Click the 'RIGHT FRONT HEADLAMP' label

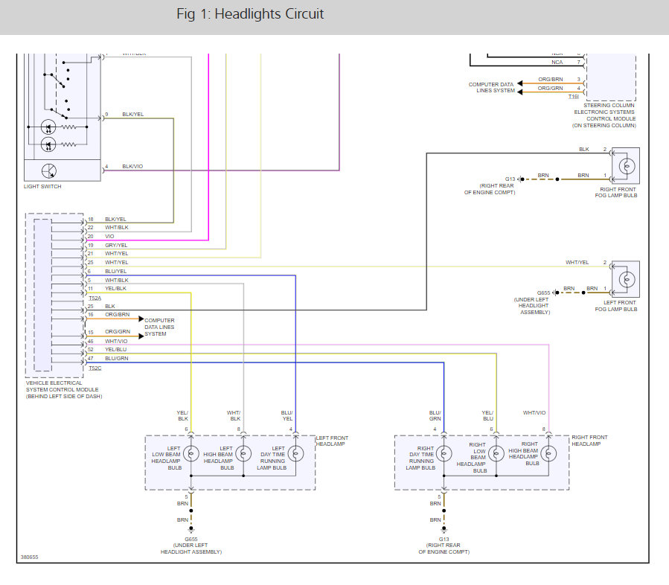pyautogui.click(x=589, y=441)
